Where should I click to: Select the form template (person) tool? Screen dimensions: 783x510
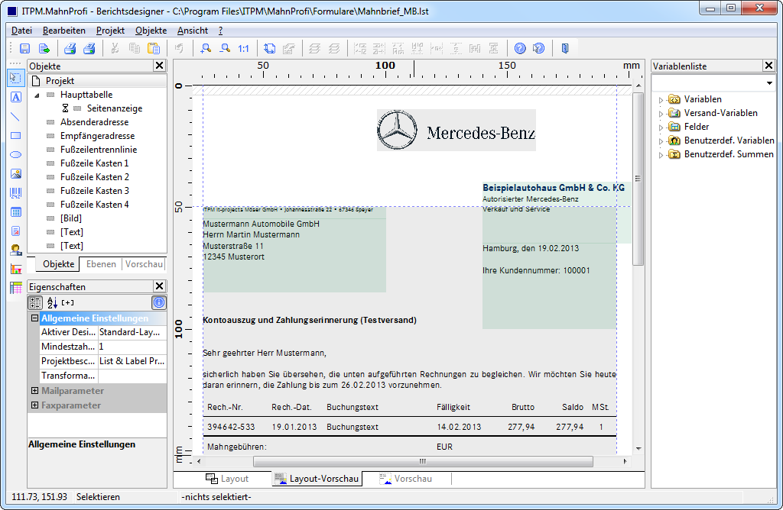coord(16,250)
